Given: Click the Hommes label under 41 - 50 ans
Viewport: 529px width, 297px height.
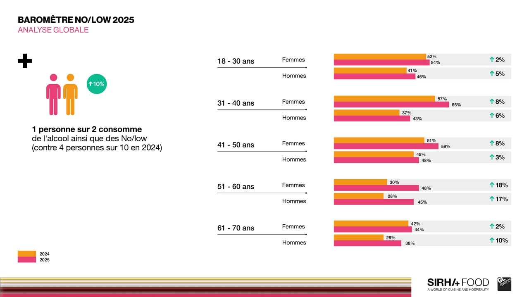Looking at the screenshot, I should click(294, 159).
